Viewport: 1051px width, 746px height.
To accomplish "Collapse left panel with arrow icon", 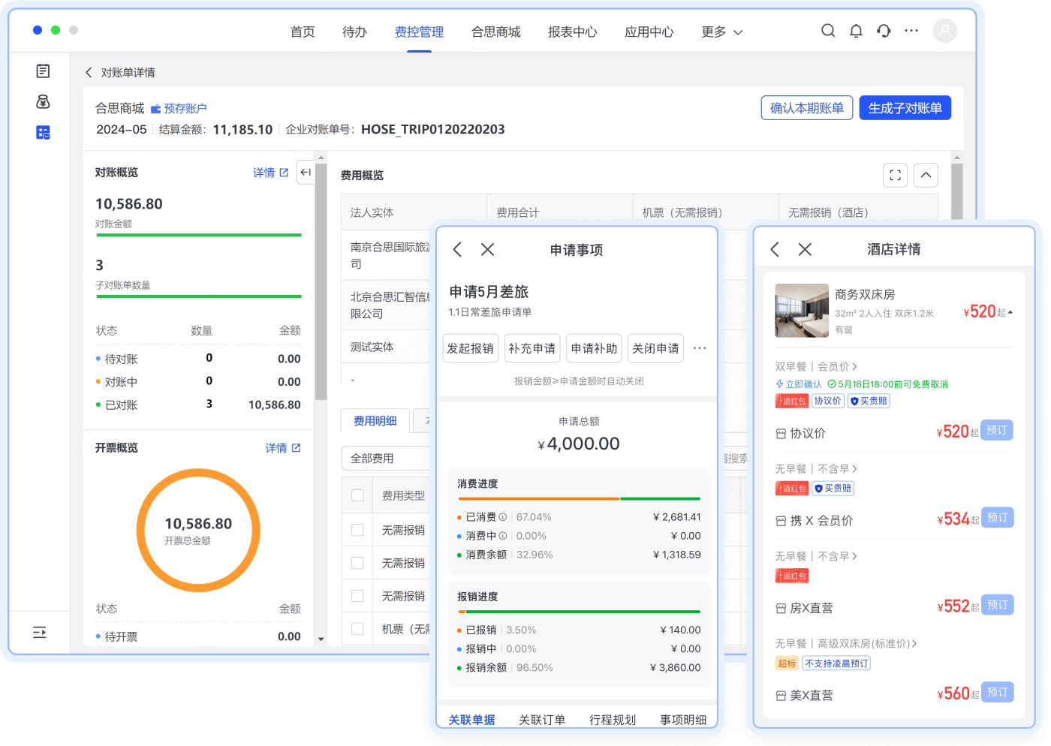I will click(305, 173).
